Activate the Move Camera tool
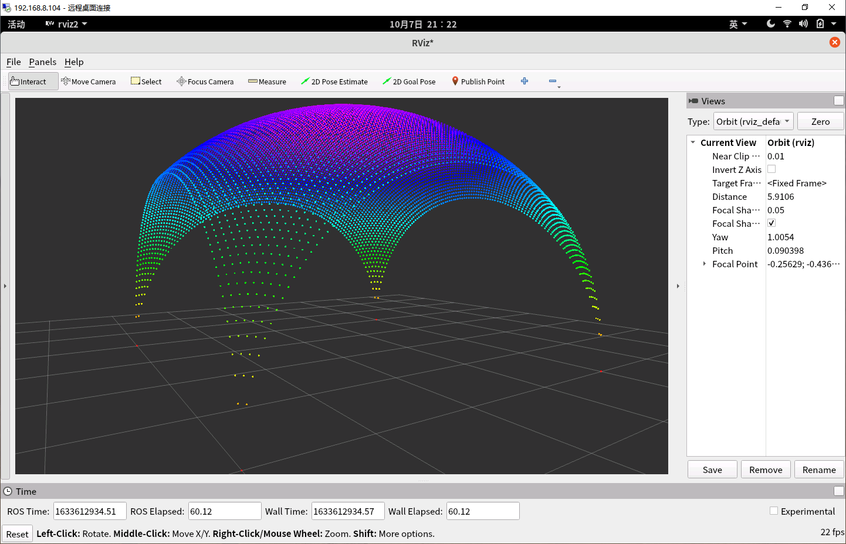The width and height of the screenshot is (846, 544). point(89,81)
